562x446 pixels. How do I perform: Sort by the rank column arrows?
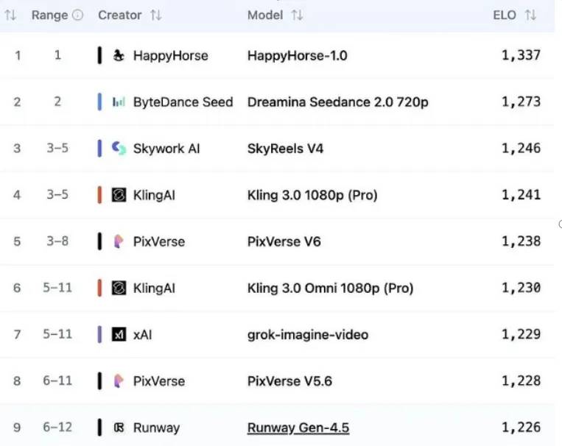coord(10,15)
